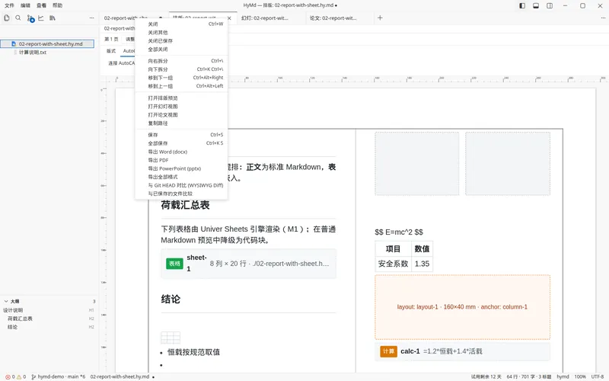The width and height of the screenshot is (609, 381).
Task: Click the orange 计算 badge for calc-1
Action: point(388,351)
